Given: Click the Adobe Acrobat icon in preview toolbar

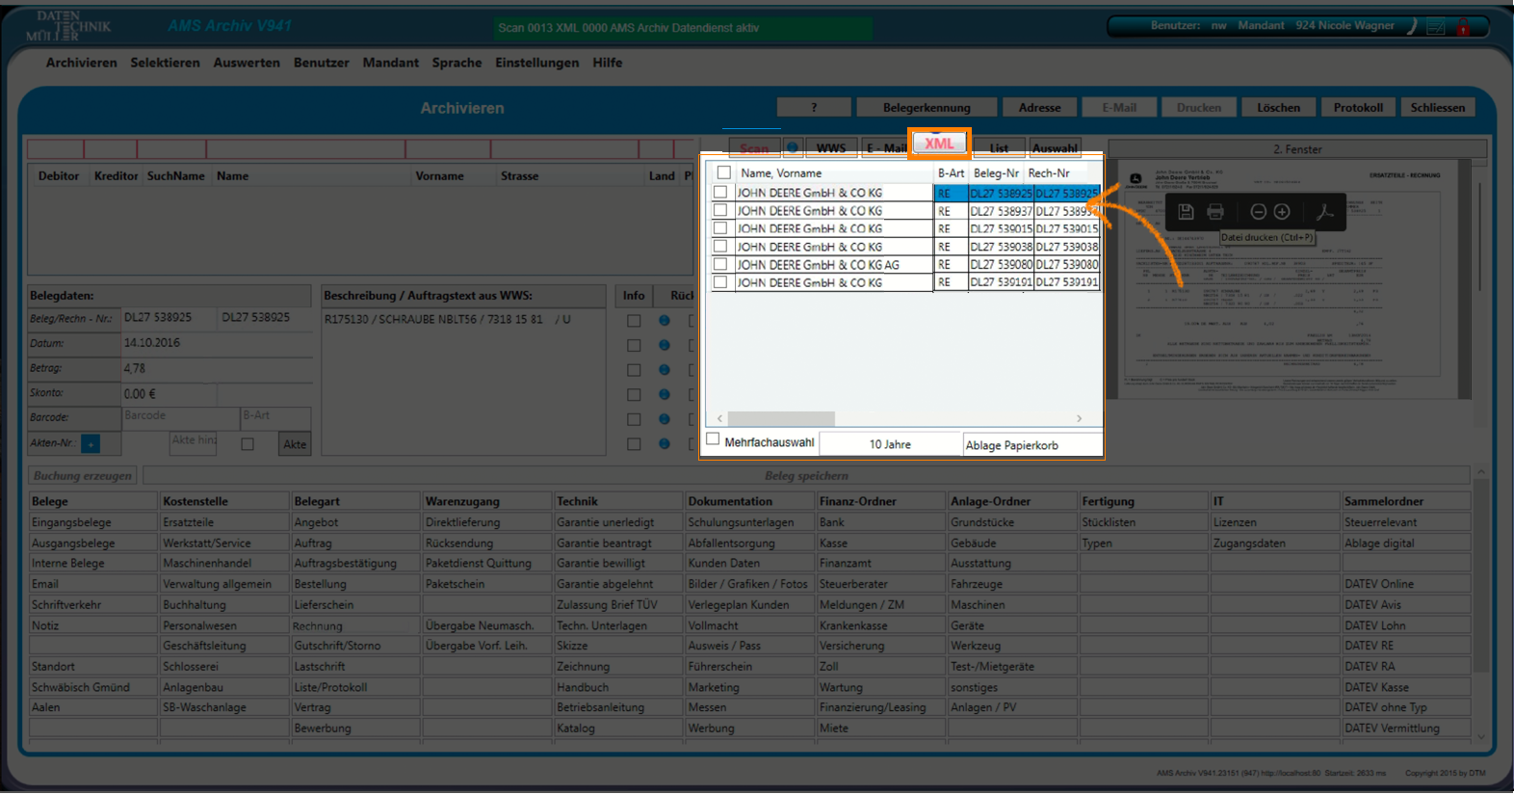Looking at the screenshot, I should click(x=1325, y=212).
